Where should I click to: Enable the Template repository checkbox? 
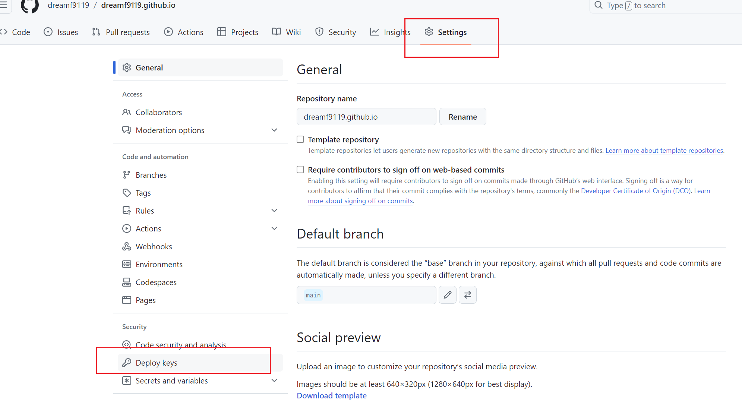pos(300,139)
